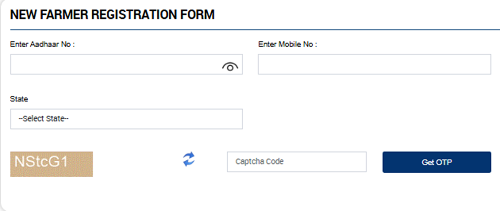This screenshot has height=211, width=500.
Task: Place cursor in the mobile number box
Action: tap(374, 65)
